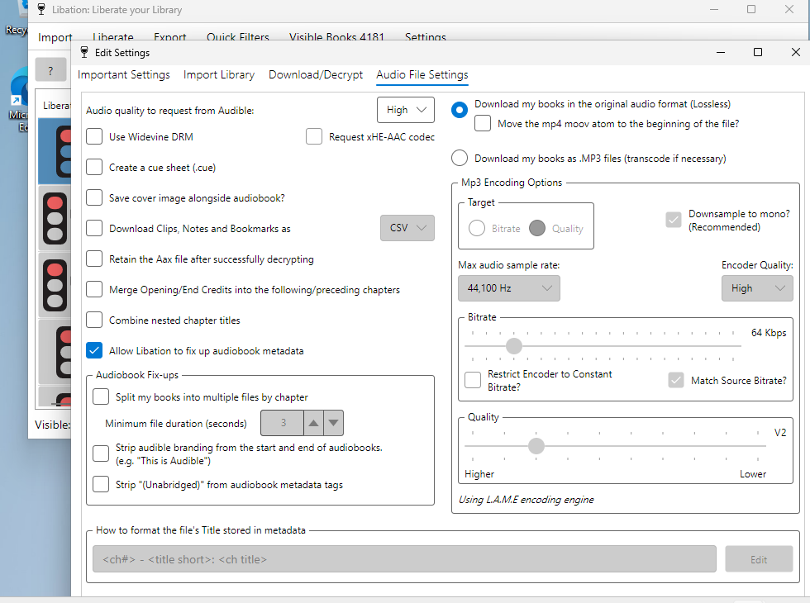The height and width of the screenshot is (603, 810).
Task: Check Request xHE-AAC codec
Action: (314, 137)
